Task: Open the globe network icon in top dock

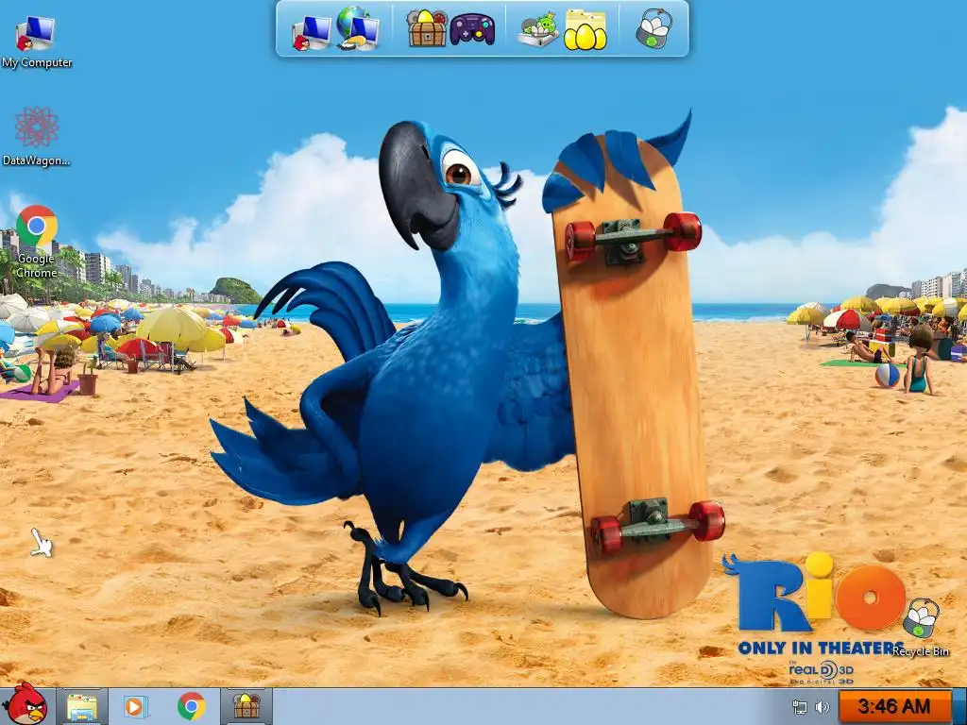Action: [x=358, y=28]
